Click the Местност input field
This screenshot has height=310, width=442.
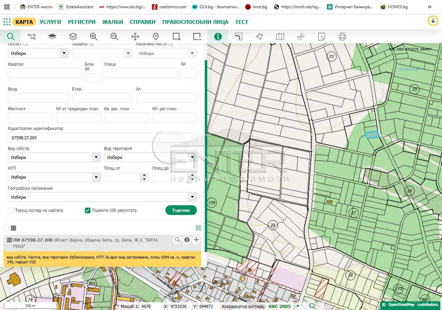tap(30, 118)
